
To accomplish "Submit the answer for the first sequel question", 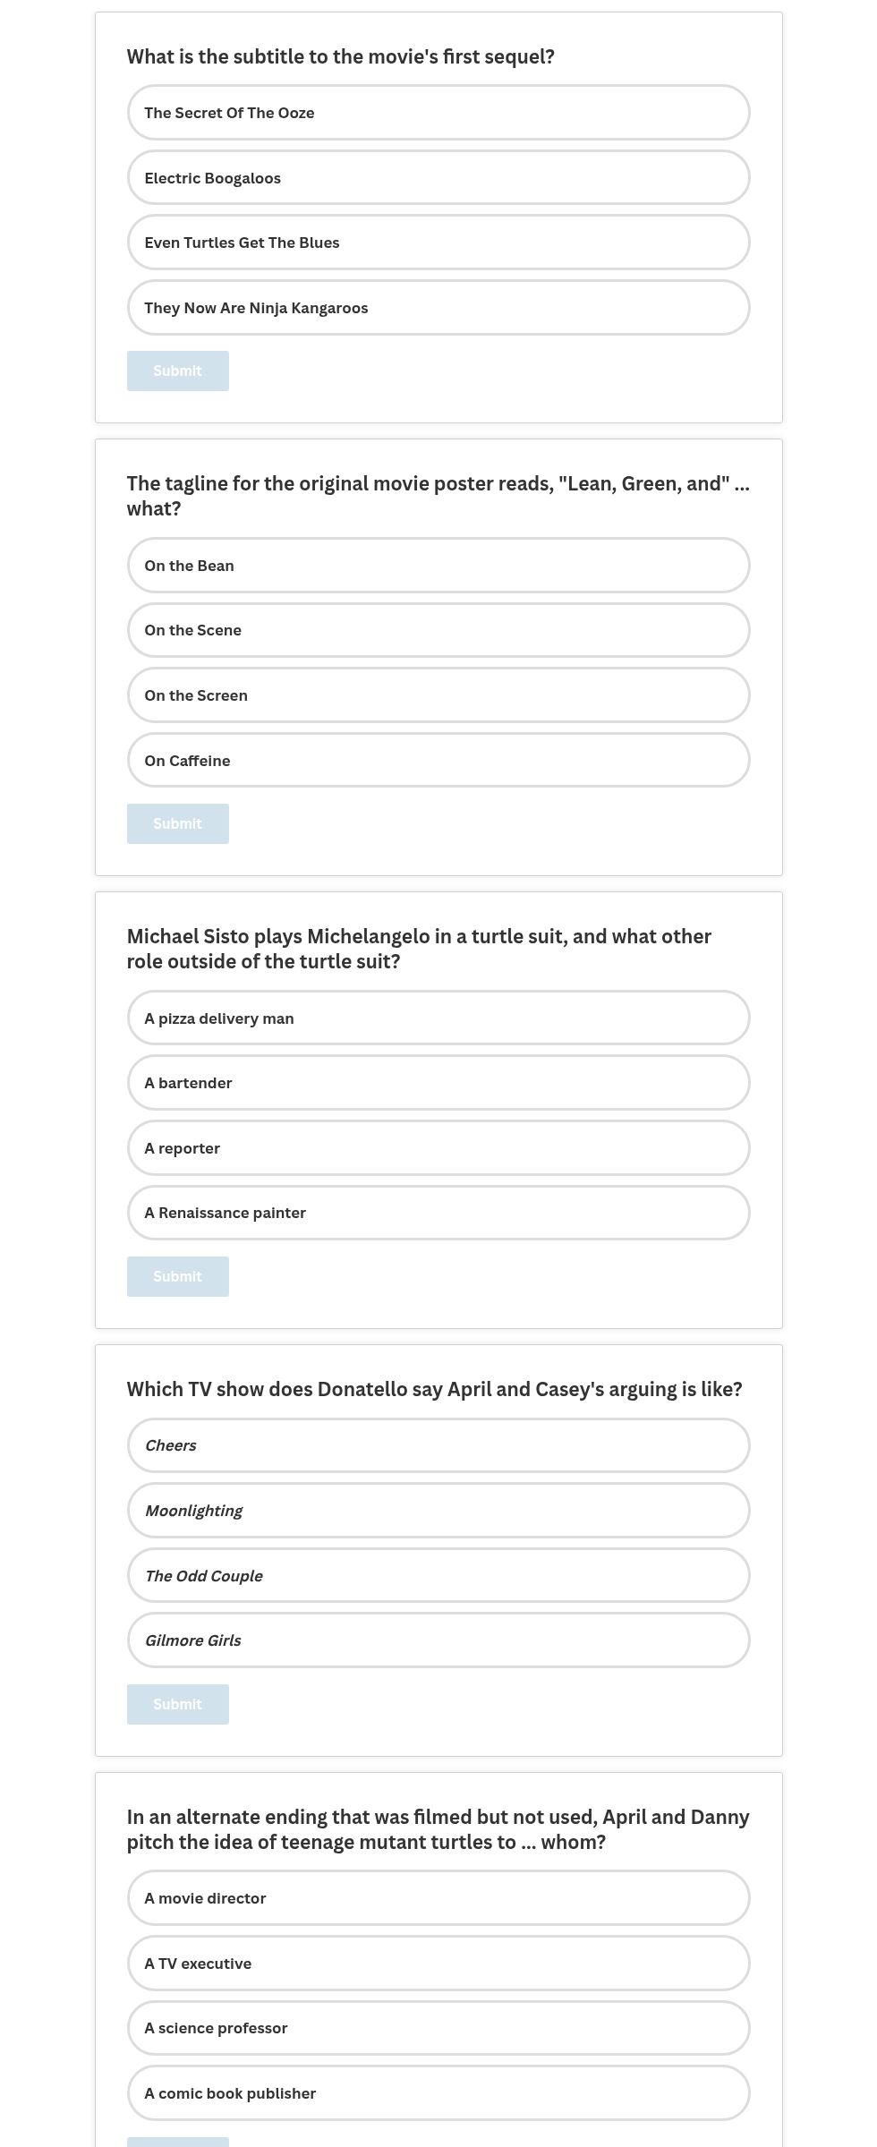I will tap(177, 370).
